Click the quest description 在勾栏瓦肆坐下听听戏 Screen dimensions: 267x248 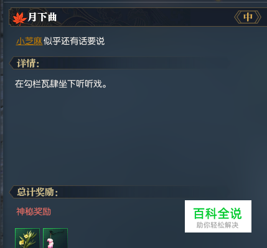[x=61, y=84]
